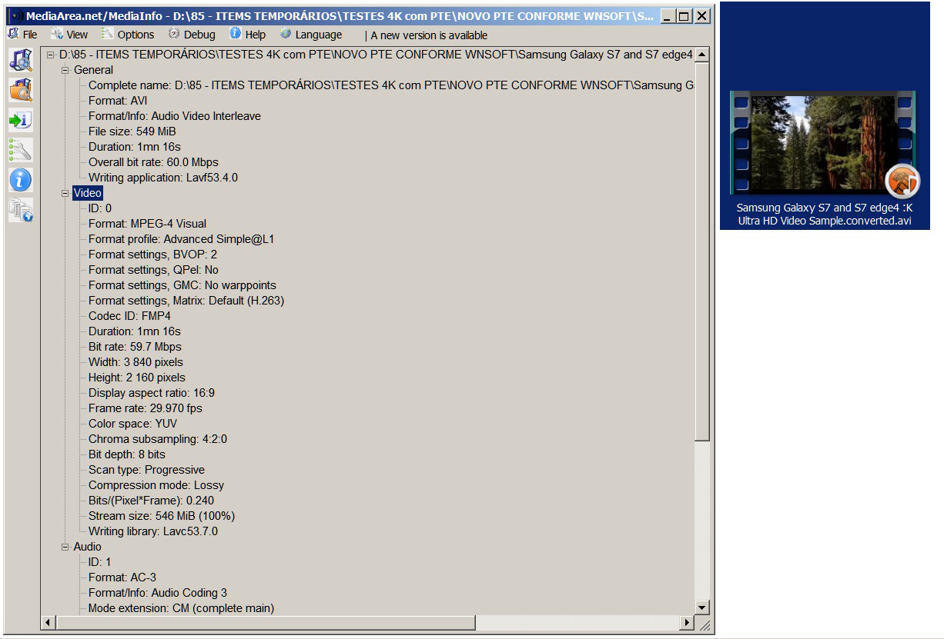The height and width of the screenshot is (639, 944).
Task: Click the vertical scrollbar down arrow
Action: [x=701, y=607]
